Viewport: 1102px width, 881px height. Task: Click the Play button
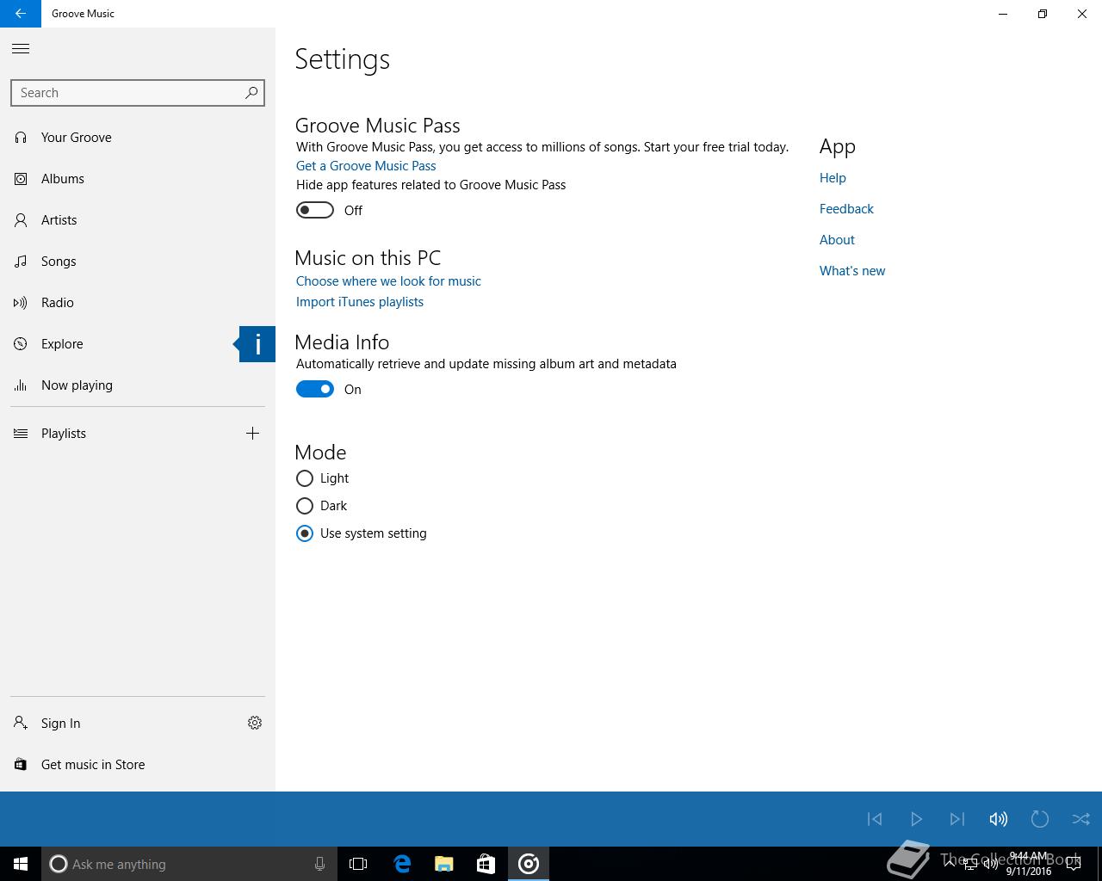pyautogui.click(x=916, y=819)
